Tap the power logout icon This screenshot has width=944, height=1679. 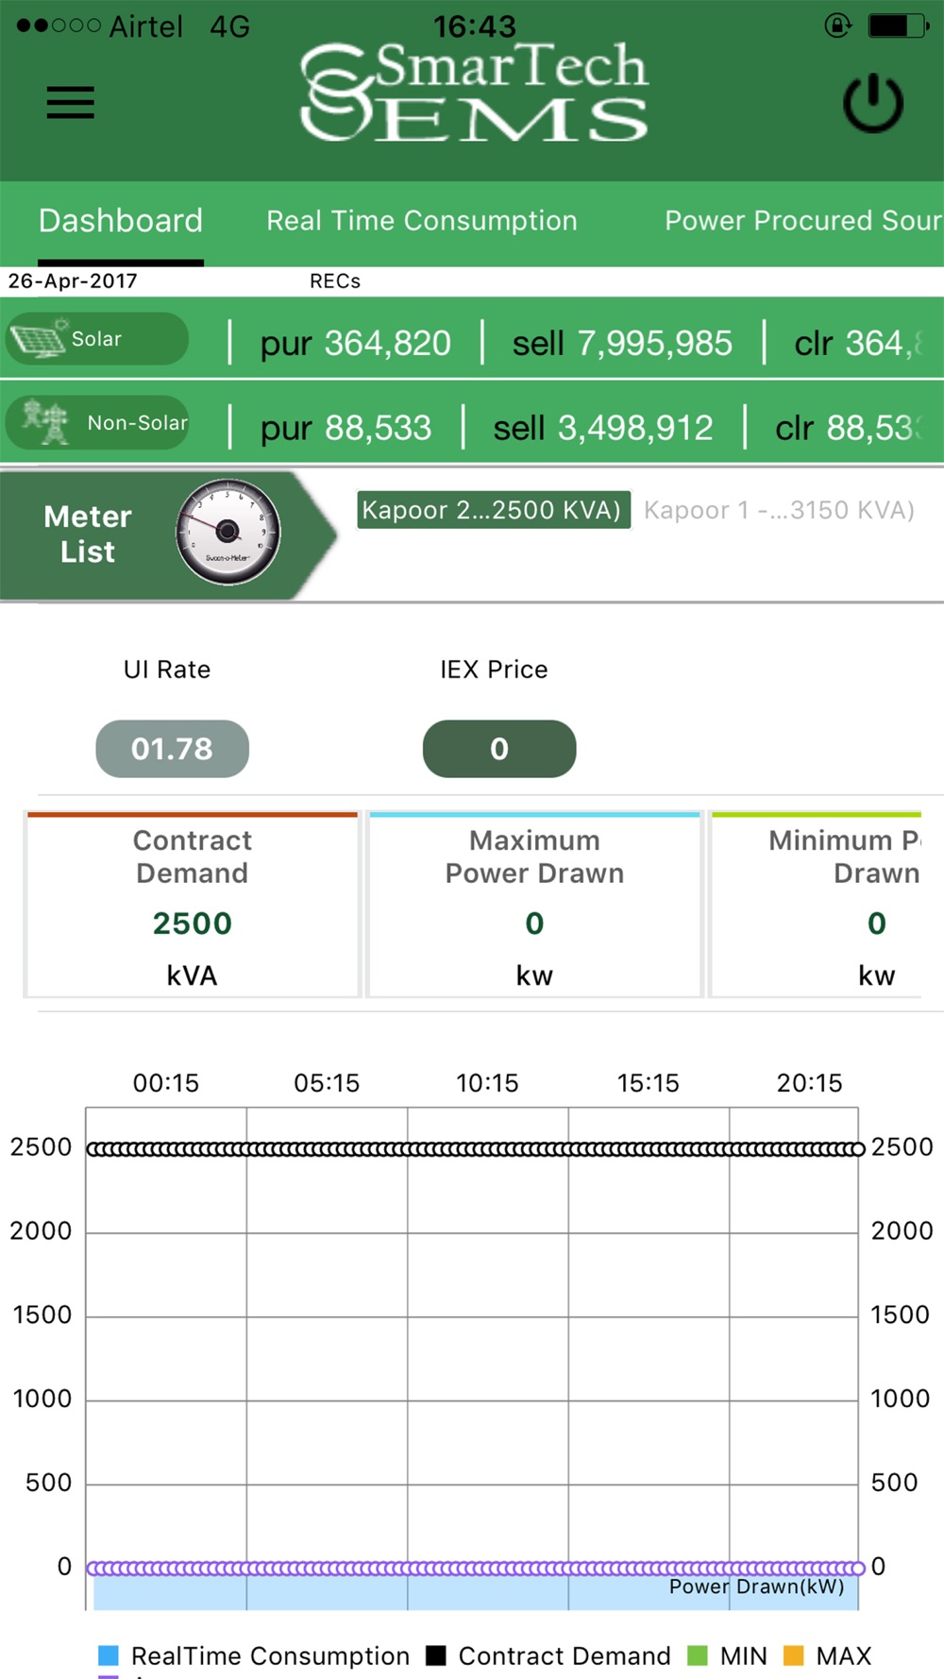click(873, 103)
